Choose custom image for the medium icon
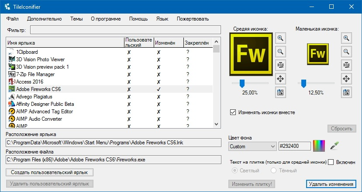The image size is (362, 192). click(280, 92)
